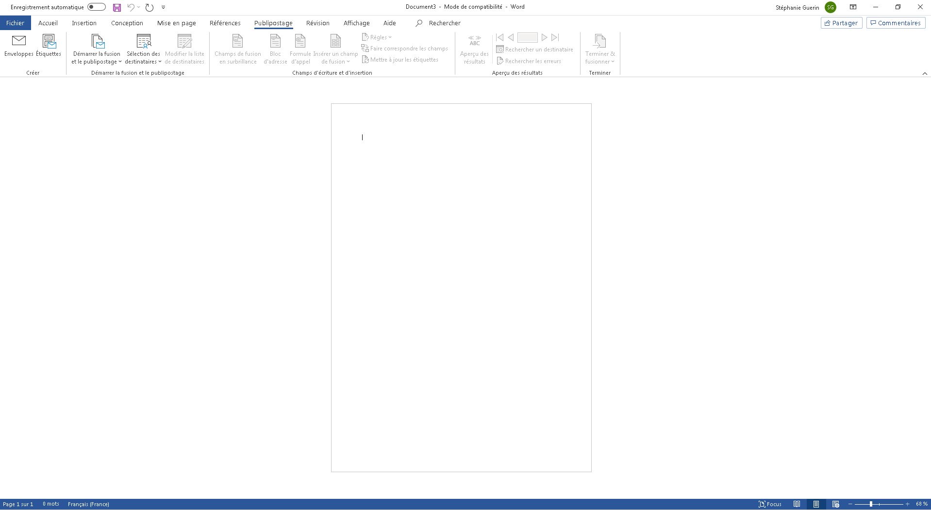
Task: Click the Redo circular arrow icon
Action: tap(150, 7)
